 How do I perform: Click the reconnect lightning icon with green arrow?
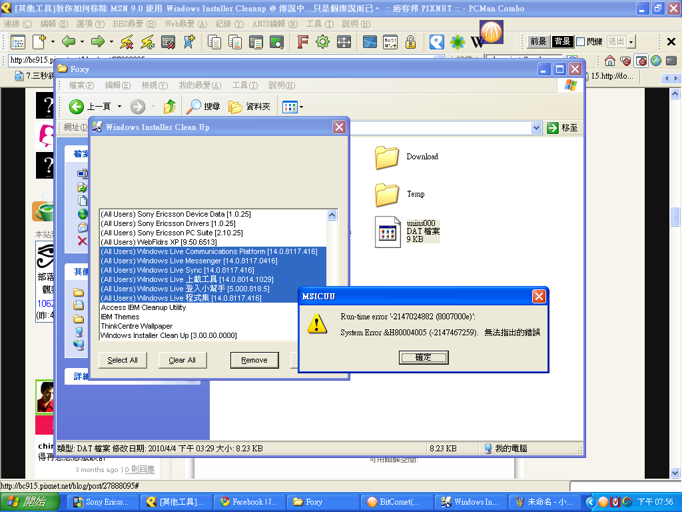point(148,42)
